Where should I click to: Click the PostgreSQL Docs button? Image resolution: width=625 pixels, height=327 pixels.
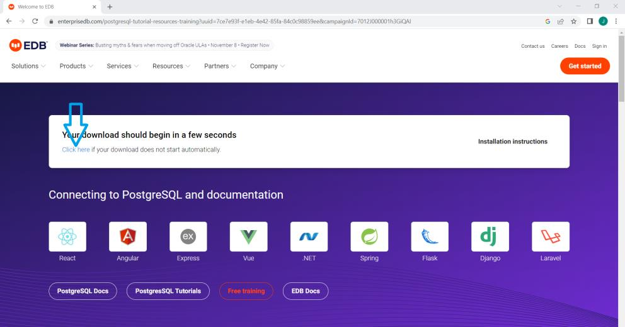point(83,291)
